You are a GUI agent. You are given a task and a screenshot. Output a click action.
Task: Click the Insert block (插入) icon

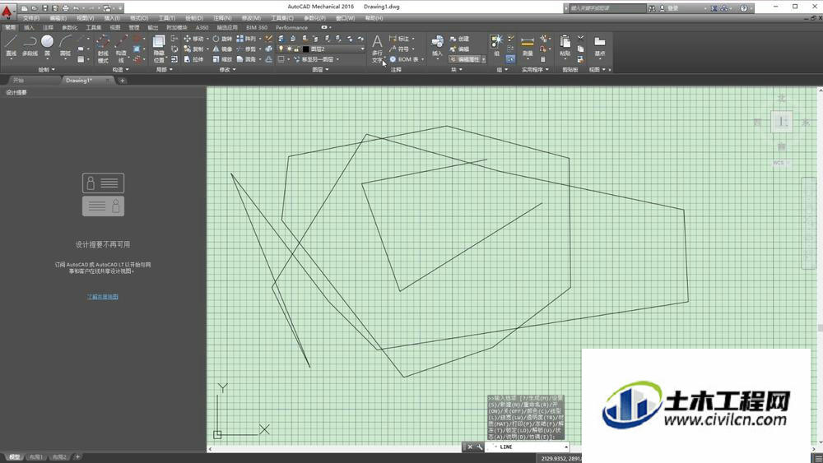(x=437, y=45)
